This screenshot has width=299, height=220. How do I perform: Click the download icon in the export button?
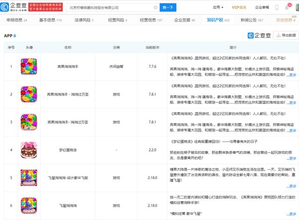point(278,35)
